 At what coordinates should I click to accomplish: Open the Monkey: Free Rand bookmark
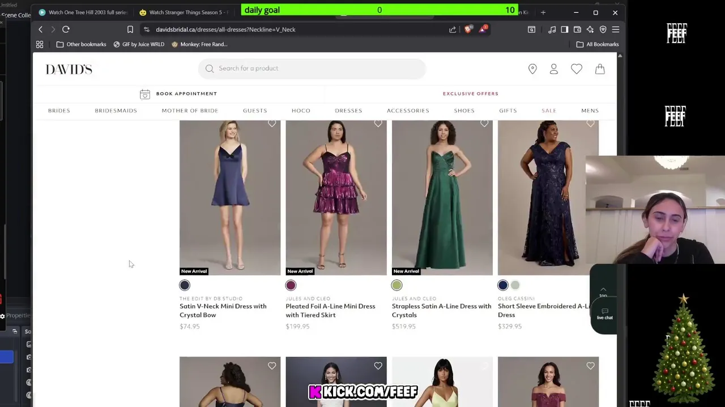click(x=199, y=44)
